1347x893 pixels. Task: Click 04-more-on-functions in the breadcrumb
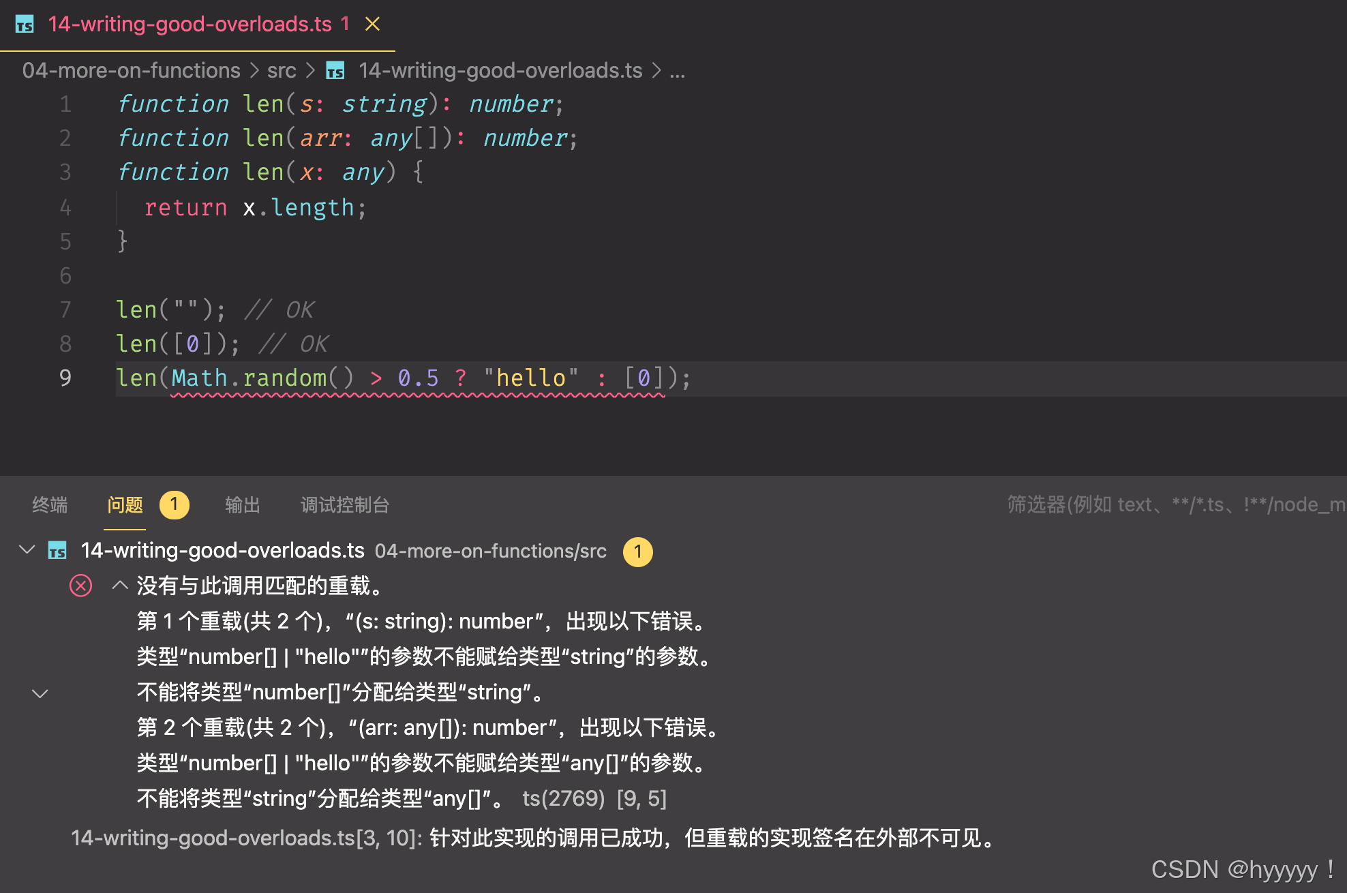point(131,70)
